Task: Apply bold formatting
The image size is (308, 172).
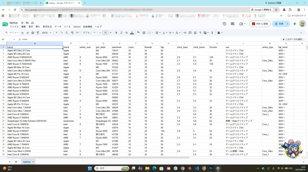Action: [x=116, y=33]
